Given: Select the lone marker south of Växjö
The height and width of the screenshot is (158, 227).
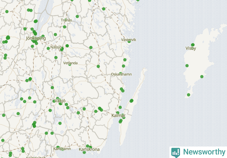Looking at the screenshot, I should point(60,123).
